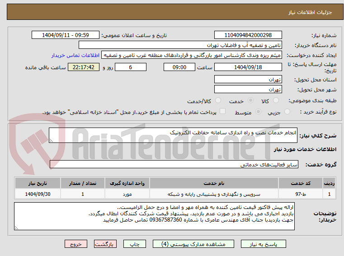This screenshot has width=344, height=256.
Task: Click the بازگشت back button
Action: pos(105,244)
